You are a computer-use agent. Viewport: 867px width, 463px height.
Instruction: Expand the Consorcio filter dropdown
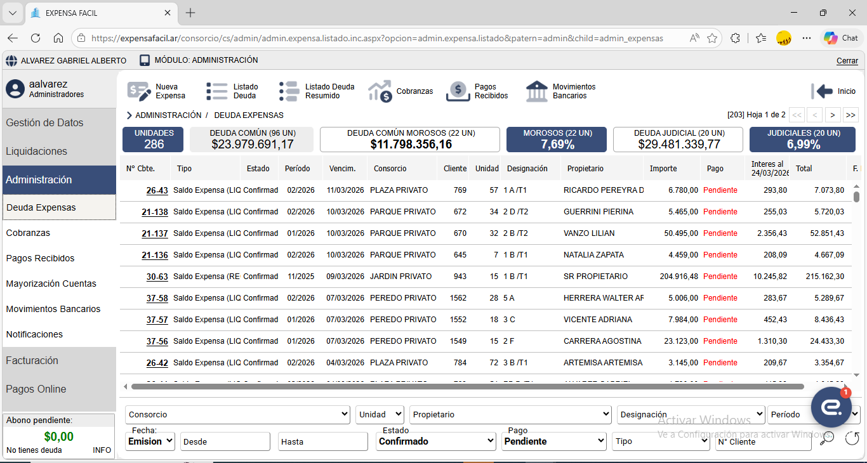coord(238,415)
